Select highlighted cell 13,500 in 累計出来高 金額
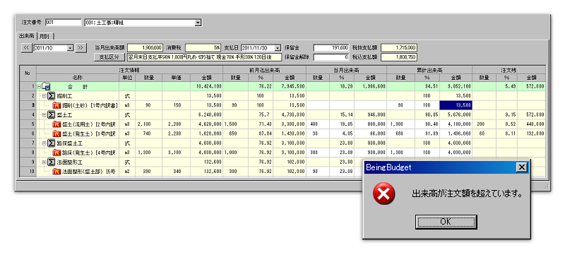Viewport: 565px width, 255px height. pyautogui.click(x=456, y=105)
